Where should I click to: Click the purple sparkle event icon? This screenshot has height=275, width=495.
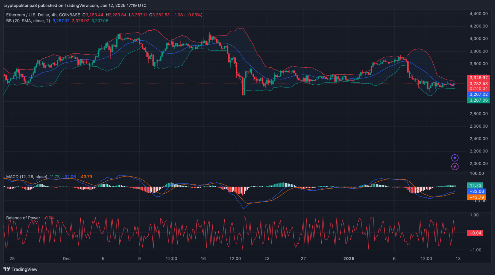[455, 158]
